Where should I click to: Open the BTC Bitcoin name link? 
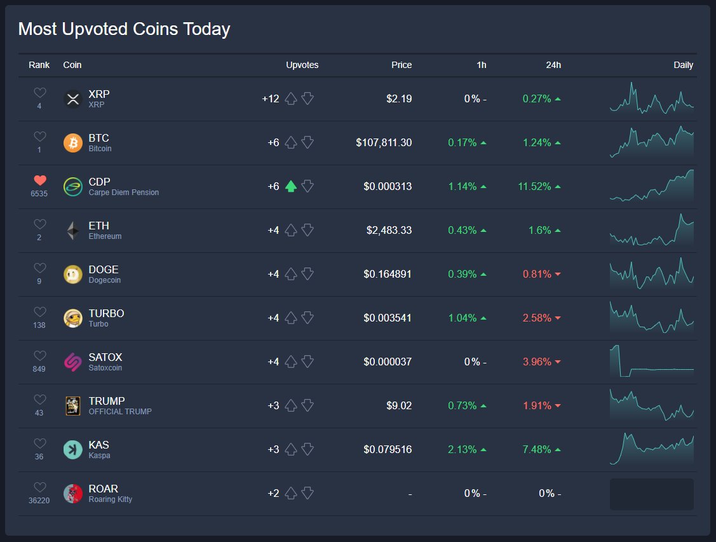pos(100,142)
